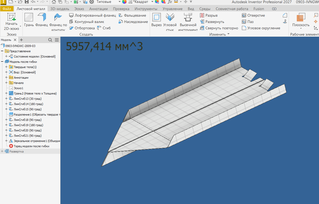Activate the Вырез (Cut) tool
Viewport: 319px width, 204px height.
click(157, 20)
